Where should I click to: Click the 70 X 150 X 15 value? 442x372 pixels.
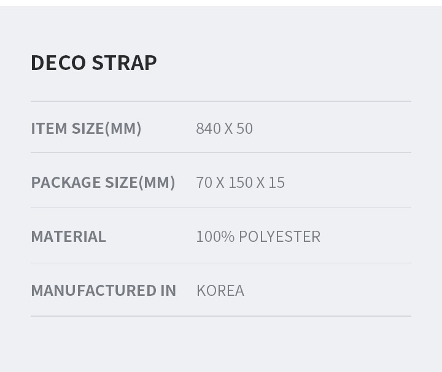(240, 182)
